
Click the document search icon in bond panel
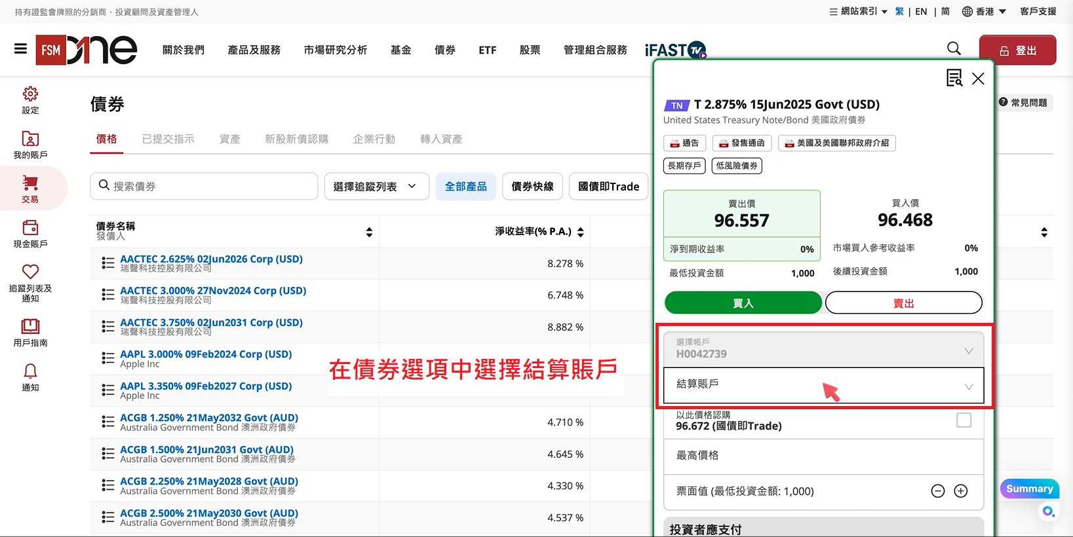(954, 78)
